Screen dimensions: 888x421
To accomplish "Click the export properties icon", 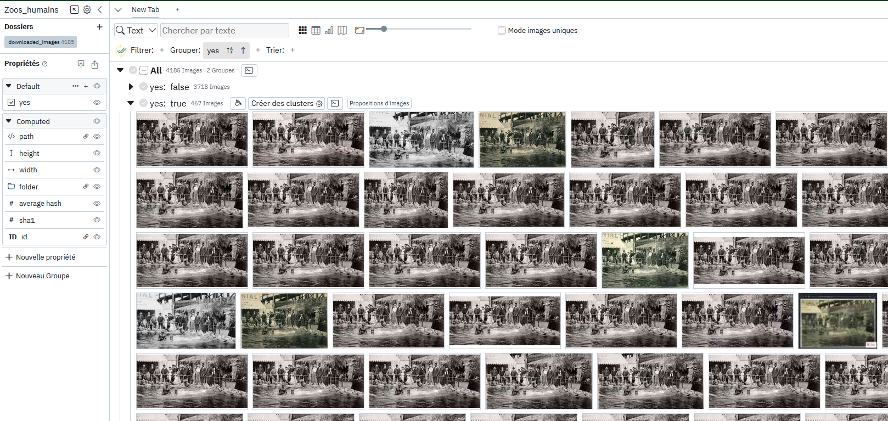I will coord(94,64).
